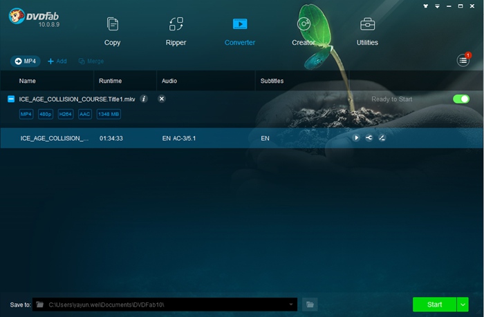Toggle the Ready to Start switch

pos(461,99)
